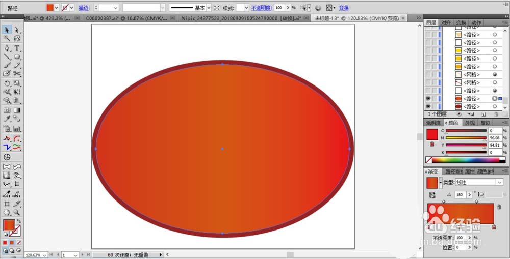The width and height of the screenshot is (510, 259).
Task: Select the Zoom magnifier tool
Action: click(x=17, y=213)
